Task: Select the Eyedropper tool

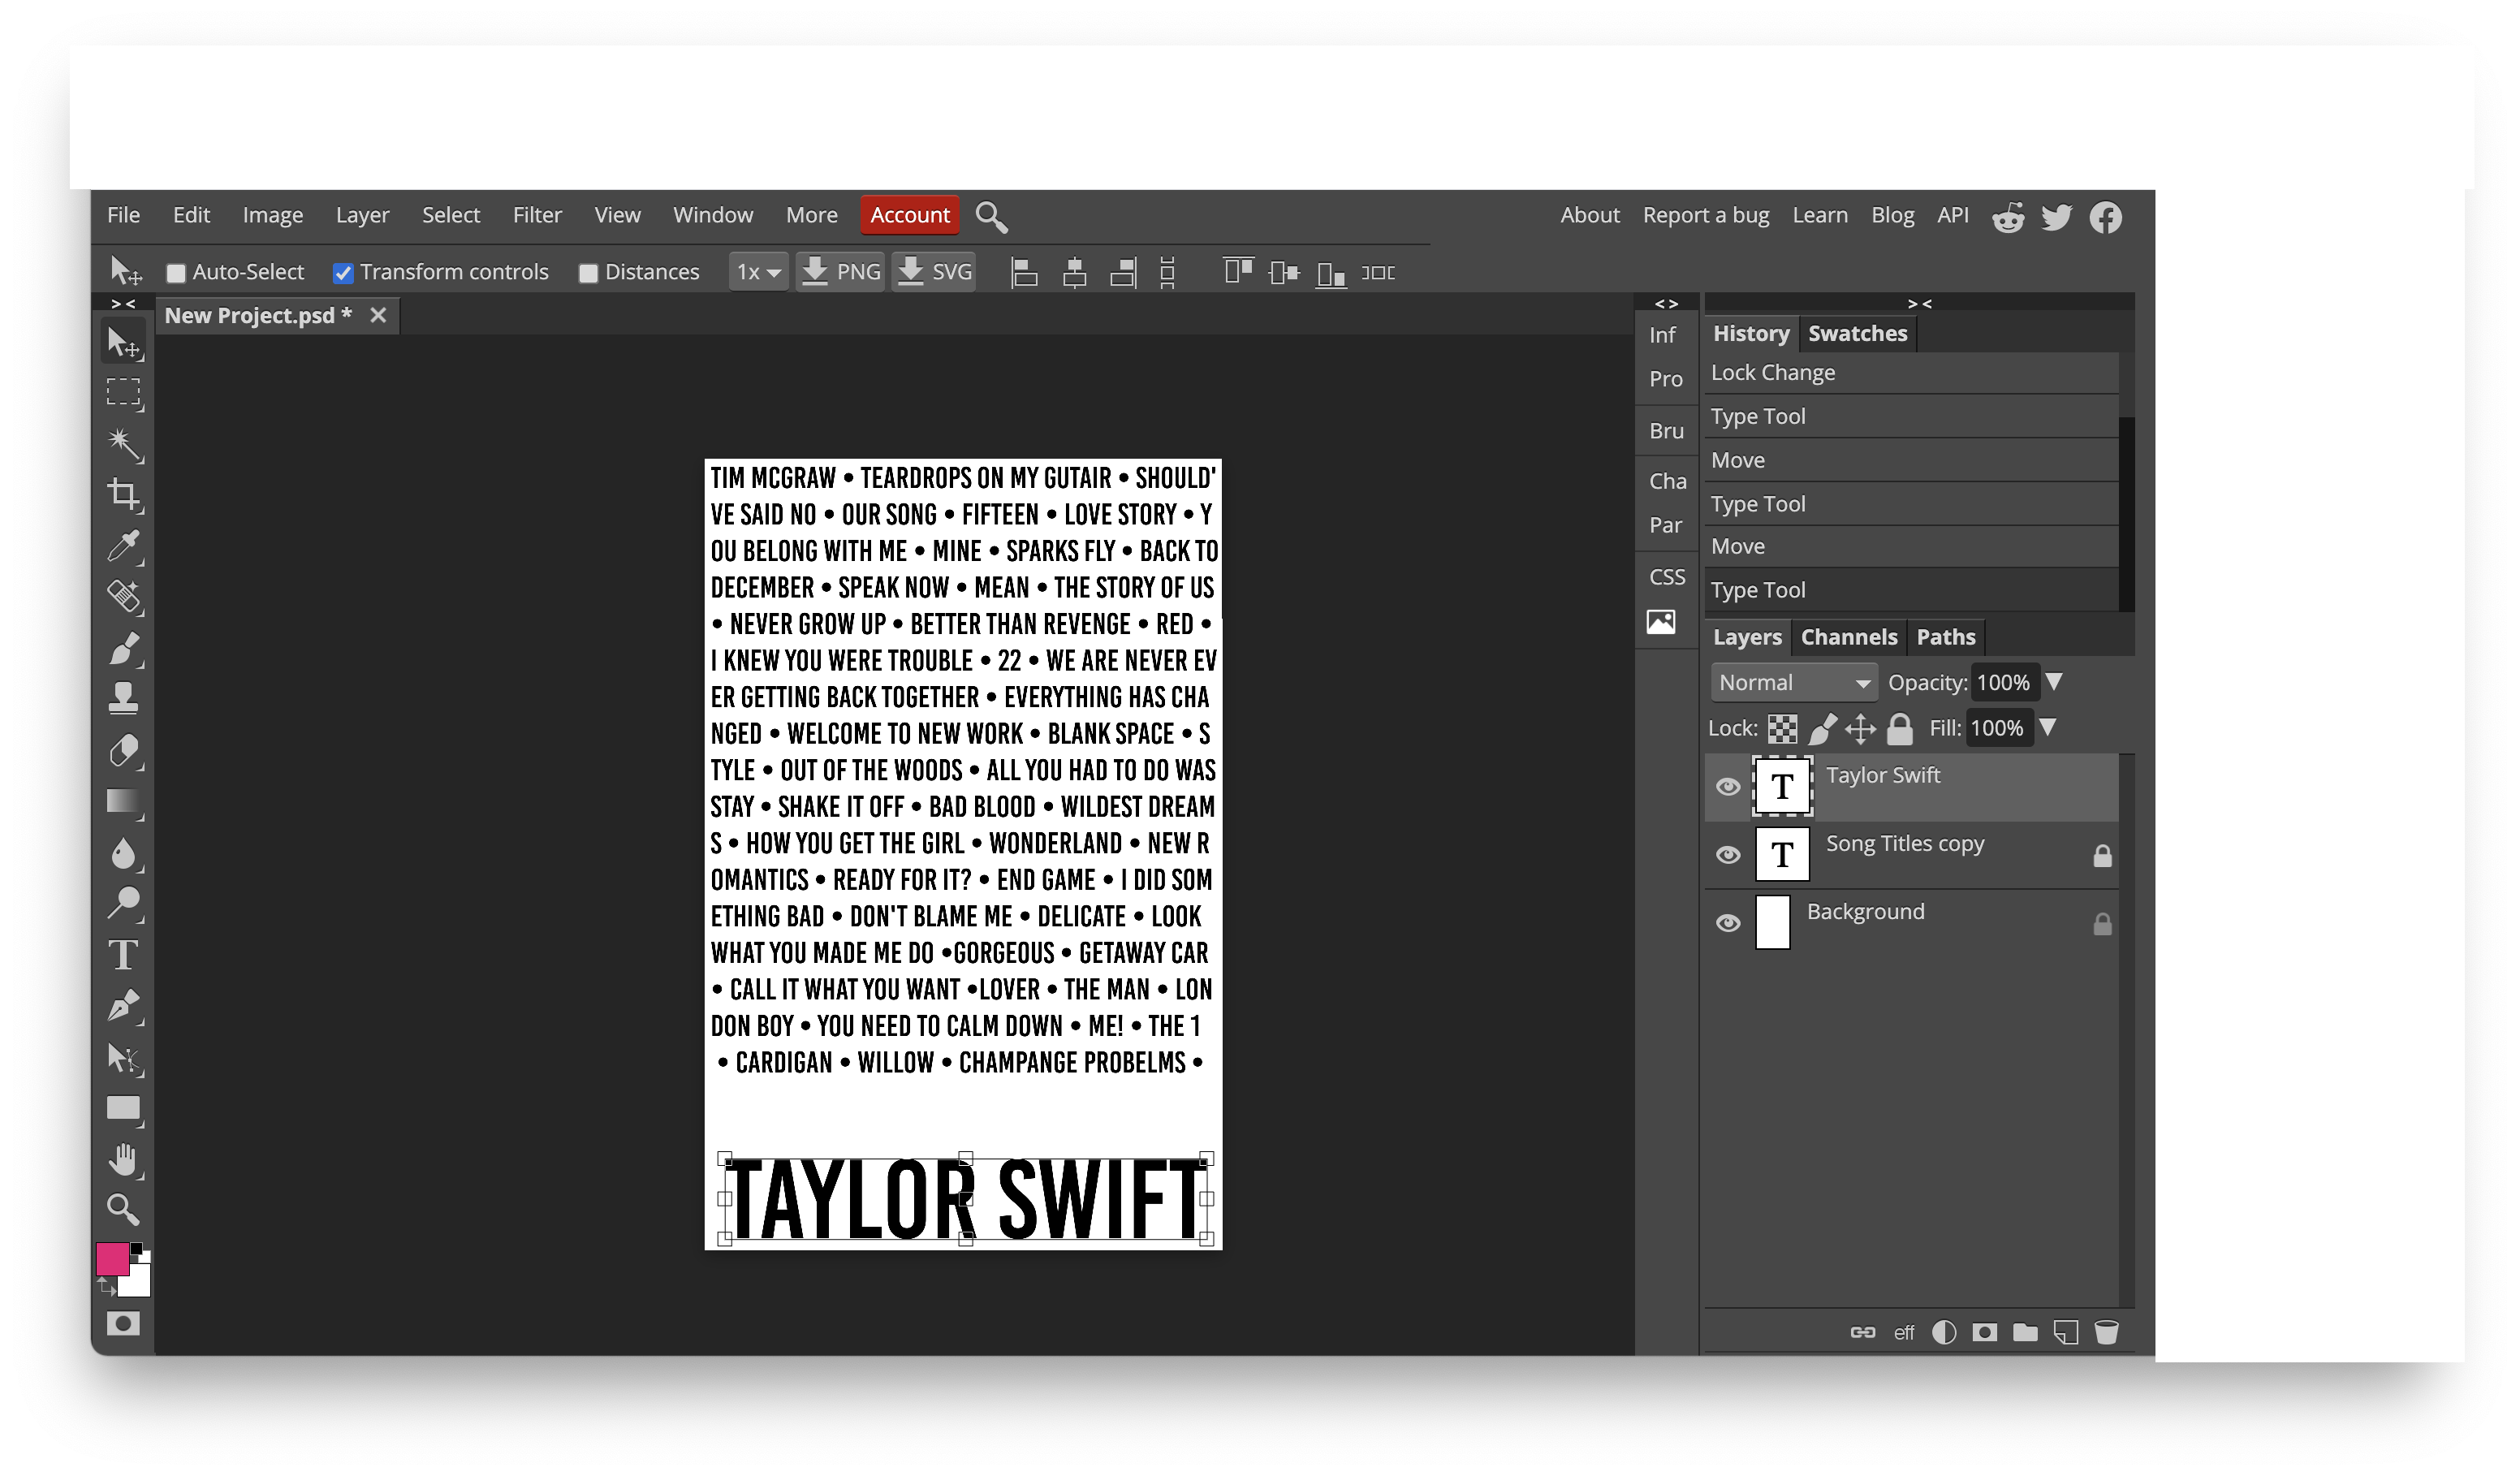Action: [x=124, y=546]
